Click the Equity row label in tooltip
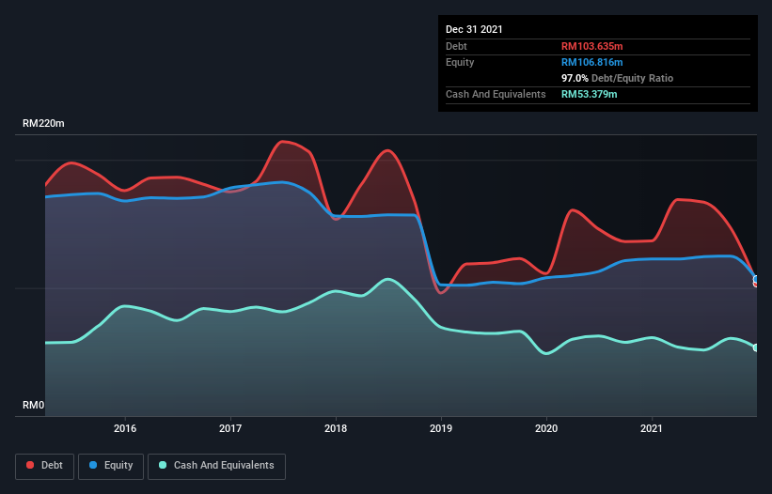The image size is (772, 494). 460,62
